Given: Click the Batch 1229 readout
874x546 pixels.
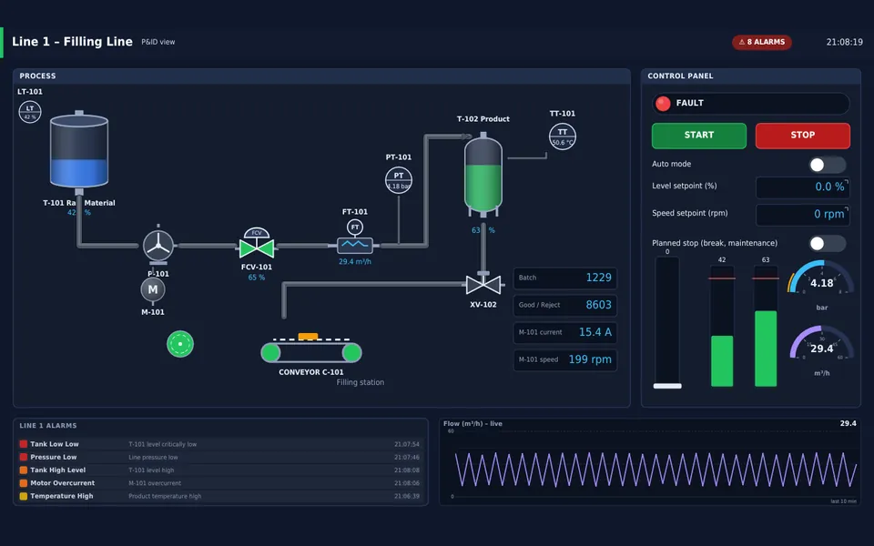Looking at the screenshot, I should [564, 278].
